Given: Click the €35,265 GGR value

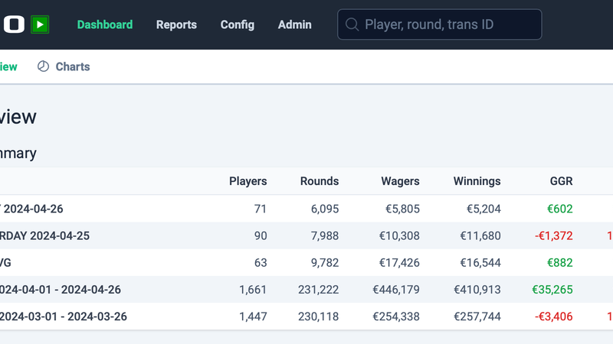Looking at the screenshot, I should pyautogui.click(x=552, y=290).
